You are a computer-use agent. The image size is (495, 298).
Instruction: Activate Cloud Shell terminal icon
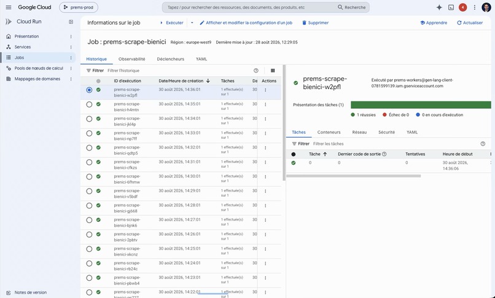[451, 7]
